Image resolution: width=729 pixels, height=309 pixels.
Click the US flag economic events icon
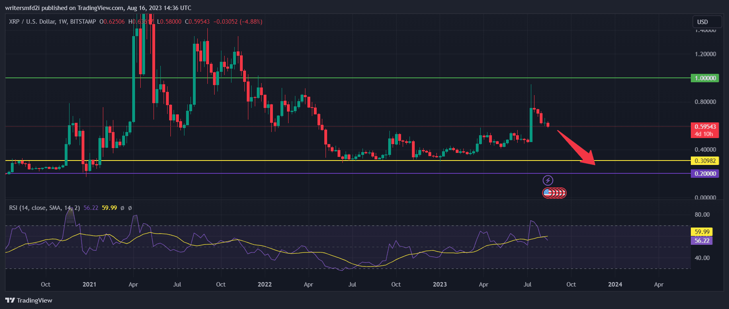[x=547, y=193]
